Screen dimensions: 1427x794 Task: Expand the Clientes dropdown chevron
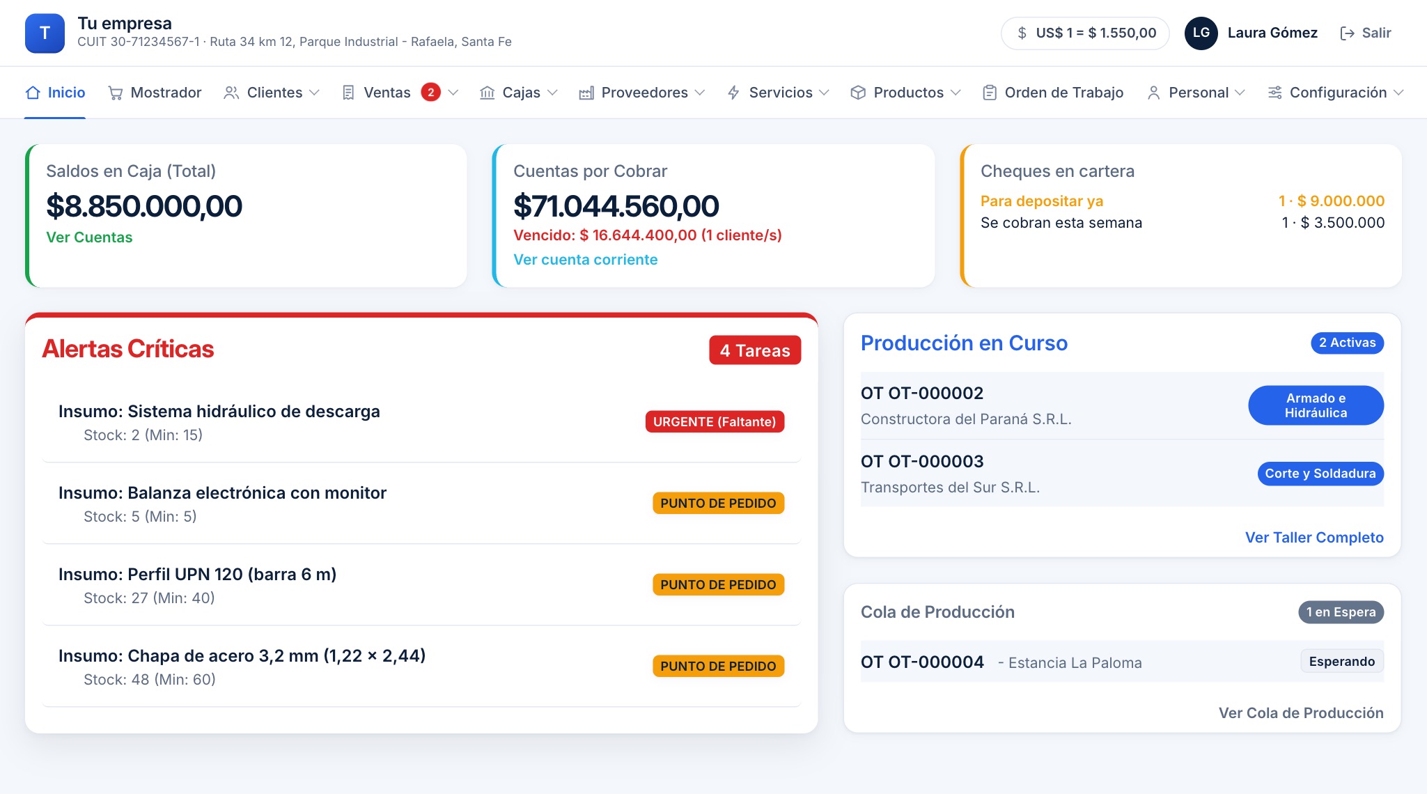[314, 93]
